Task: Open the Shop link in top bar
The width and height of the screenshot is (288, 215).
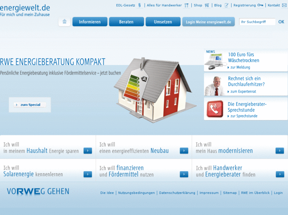Action: point(198,5)
